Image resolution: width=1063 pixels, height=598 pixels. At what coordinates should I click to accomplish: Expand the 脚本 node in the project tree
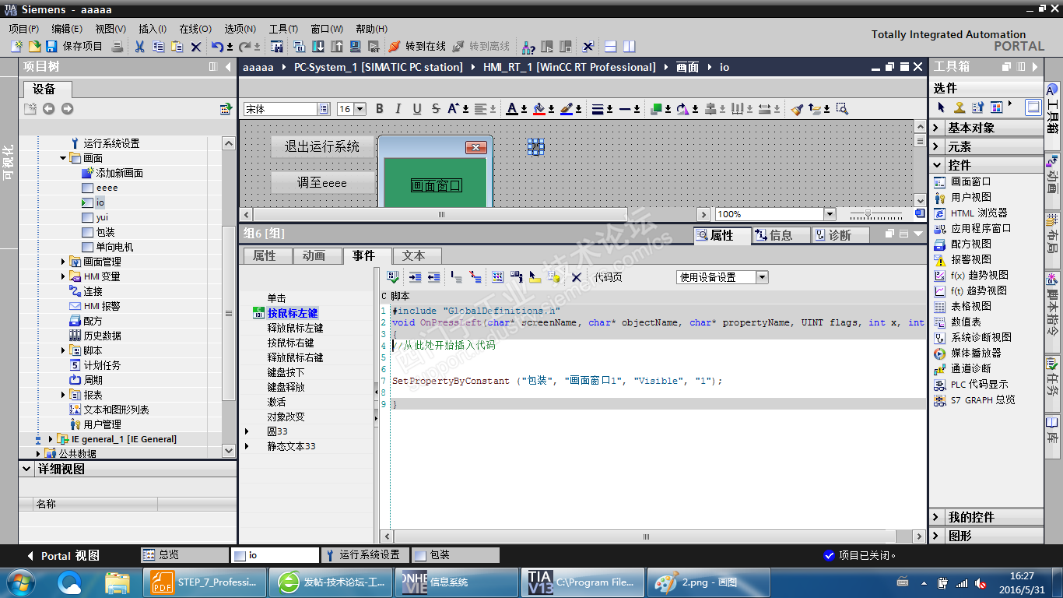pyautogui.click(x=63, y=350)
